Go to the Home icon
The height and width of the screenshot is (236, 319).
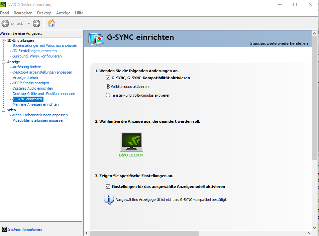click(51, 23)
